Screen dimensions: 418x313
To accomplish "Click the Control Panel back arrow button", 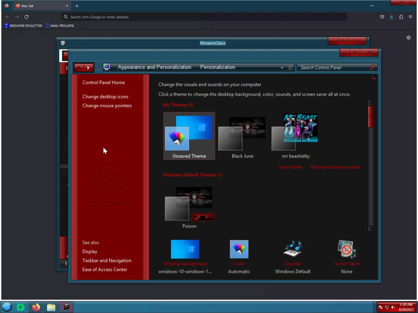I will [x=79, y=68].
